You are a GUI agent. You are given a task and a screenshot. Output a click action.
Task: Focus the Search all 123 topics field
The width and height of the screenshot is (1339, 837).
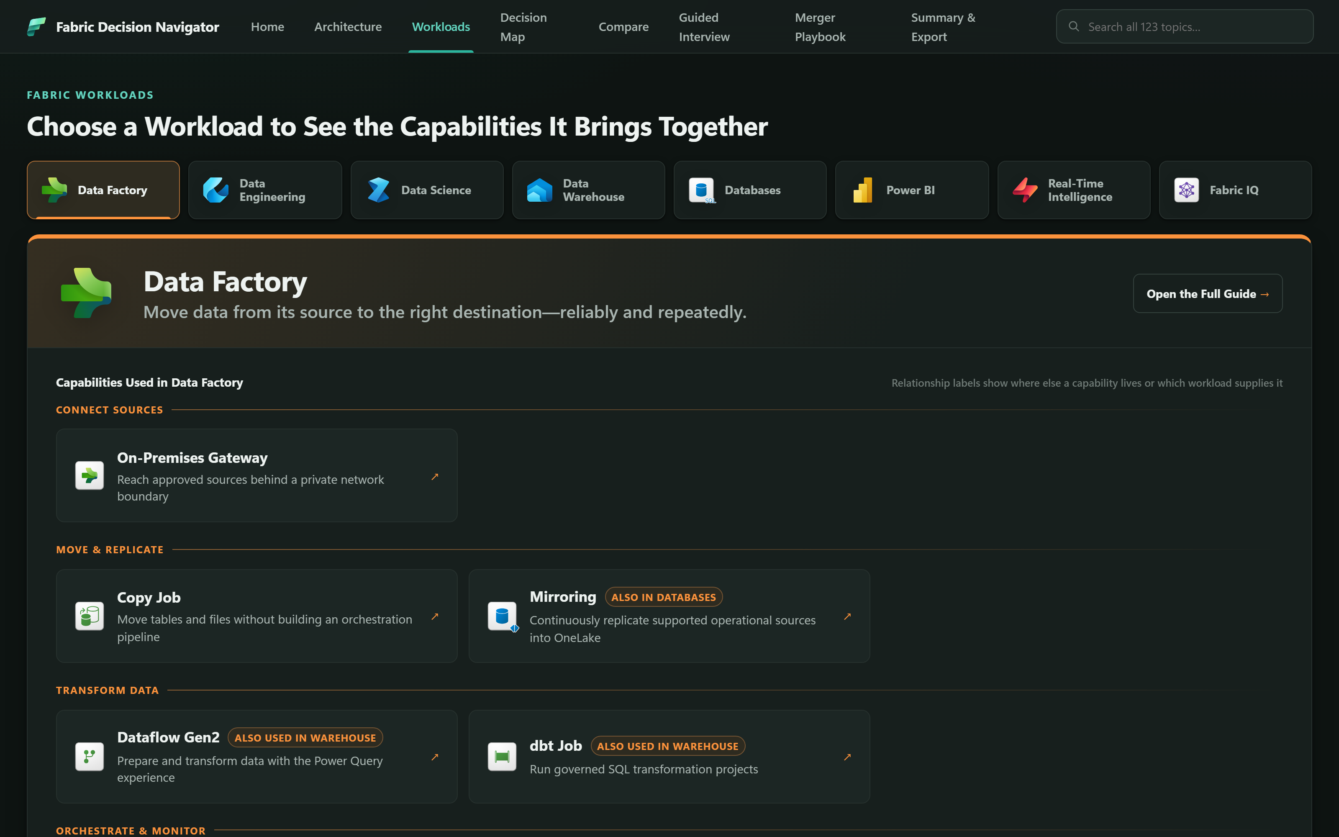pyautogui.click(x=1184, y=26)
